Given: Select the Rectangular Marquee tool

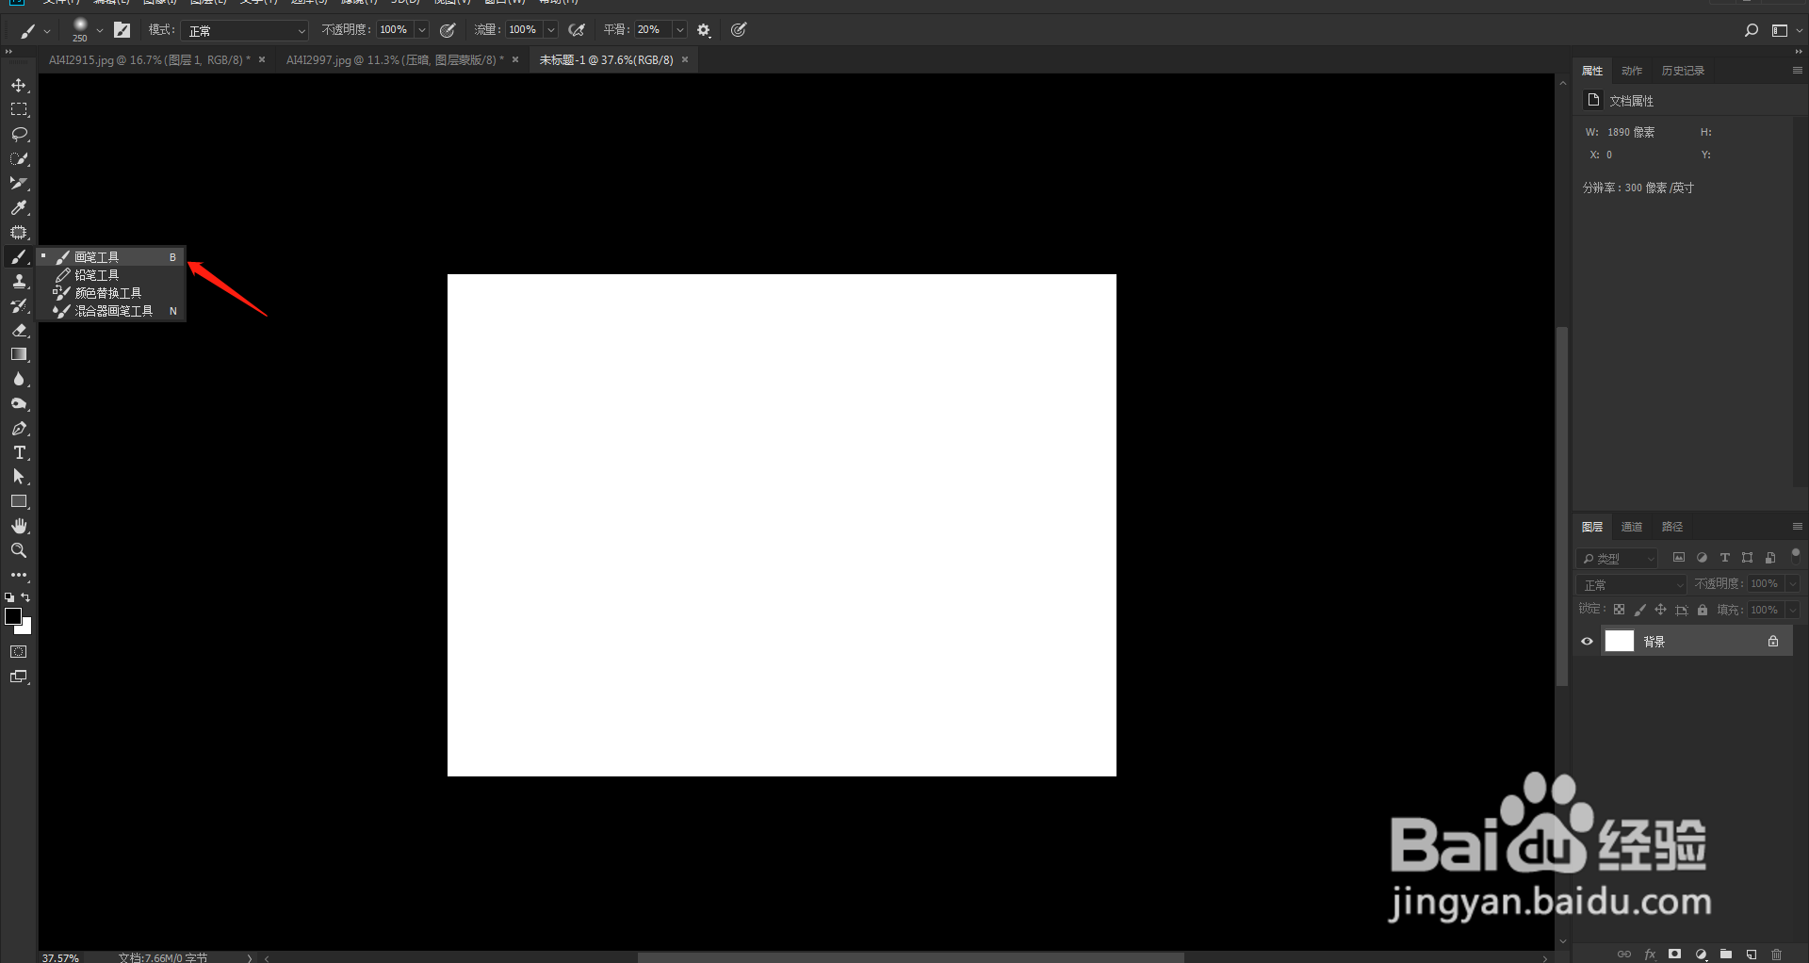Looking at the screenshot, I should pos(19,110).
